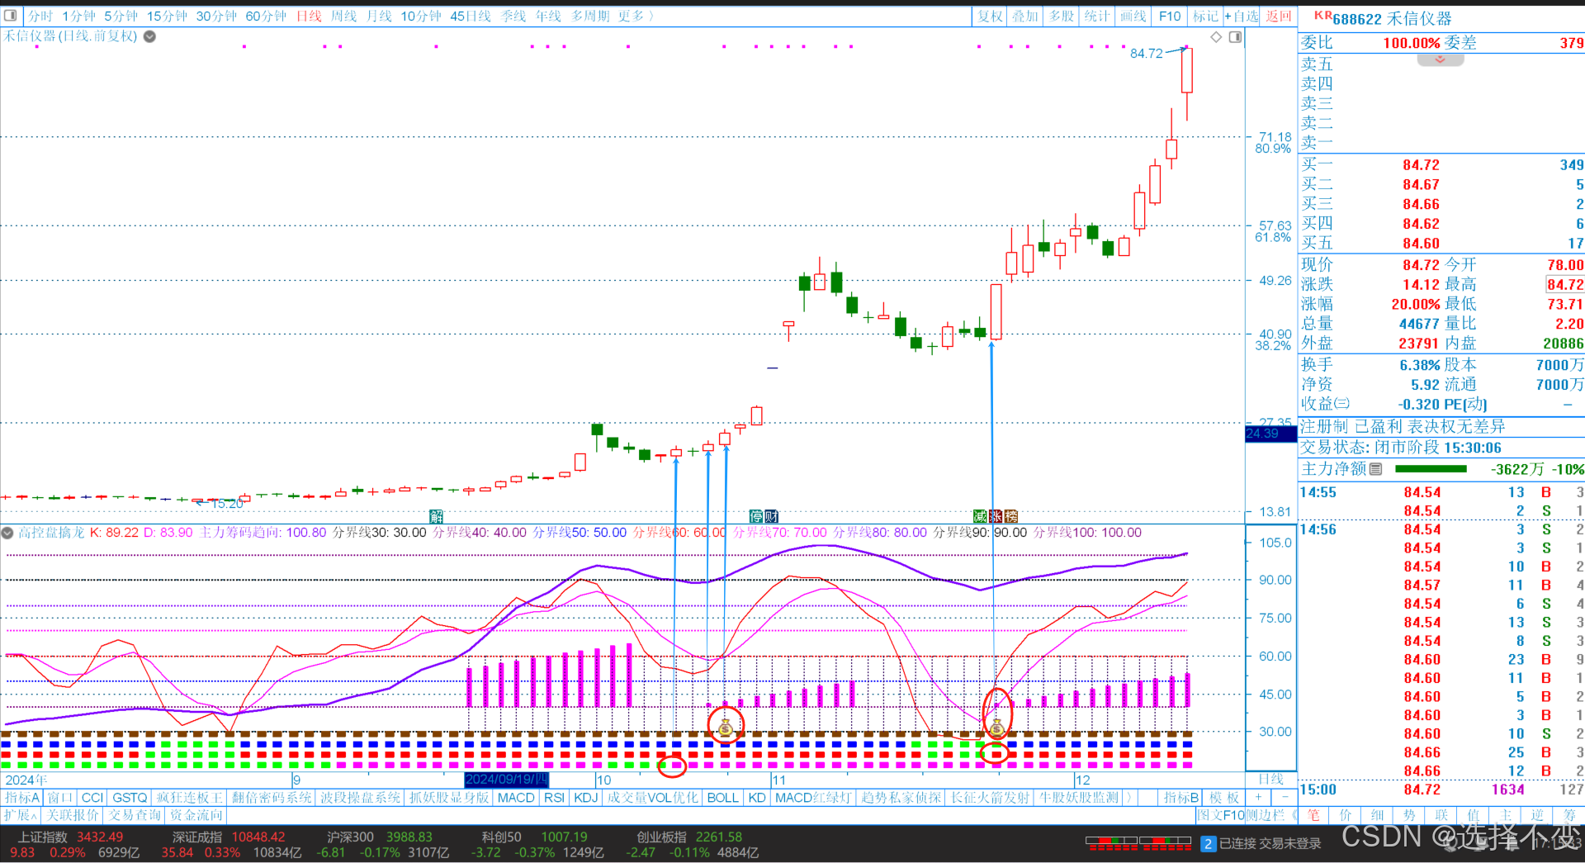Screen dimensions: 1585x863
Task: Click the 收益 period toggle icon
Action: (1342, 404)
